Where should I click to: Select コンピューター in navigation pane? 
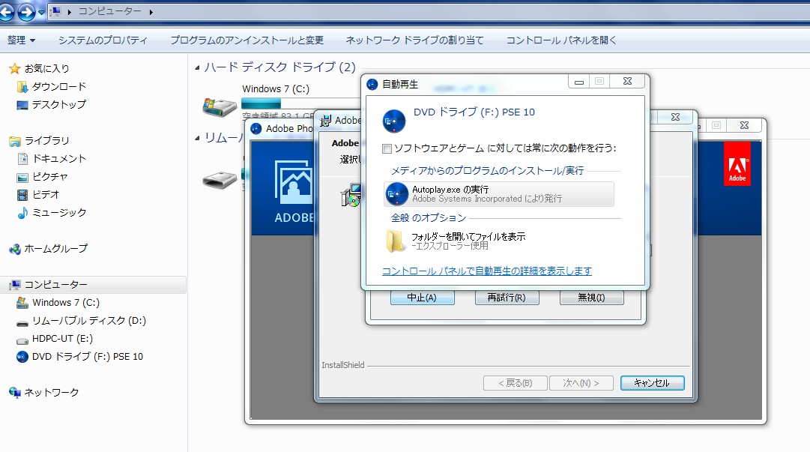click(55, 285)
